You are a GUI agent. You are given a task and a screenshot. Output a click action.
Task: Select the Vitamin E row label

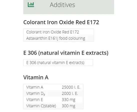click(35, 100)
